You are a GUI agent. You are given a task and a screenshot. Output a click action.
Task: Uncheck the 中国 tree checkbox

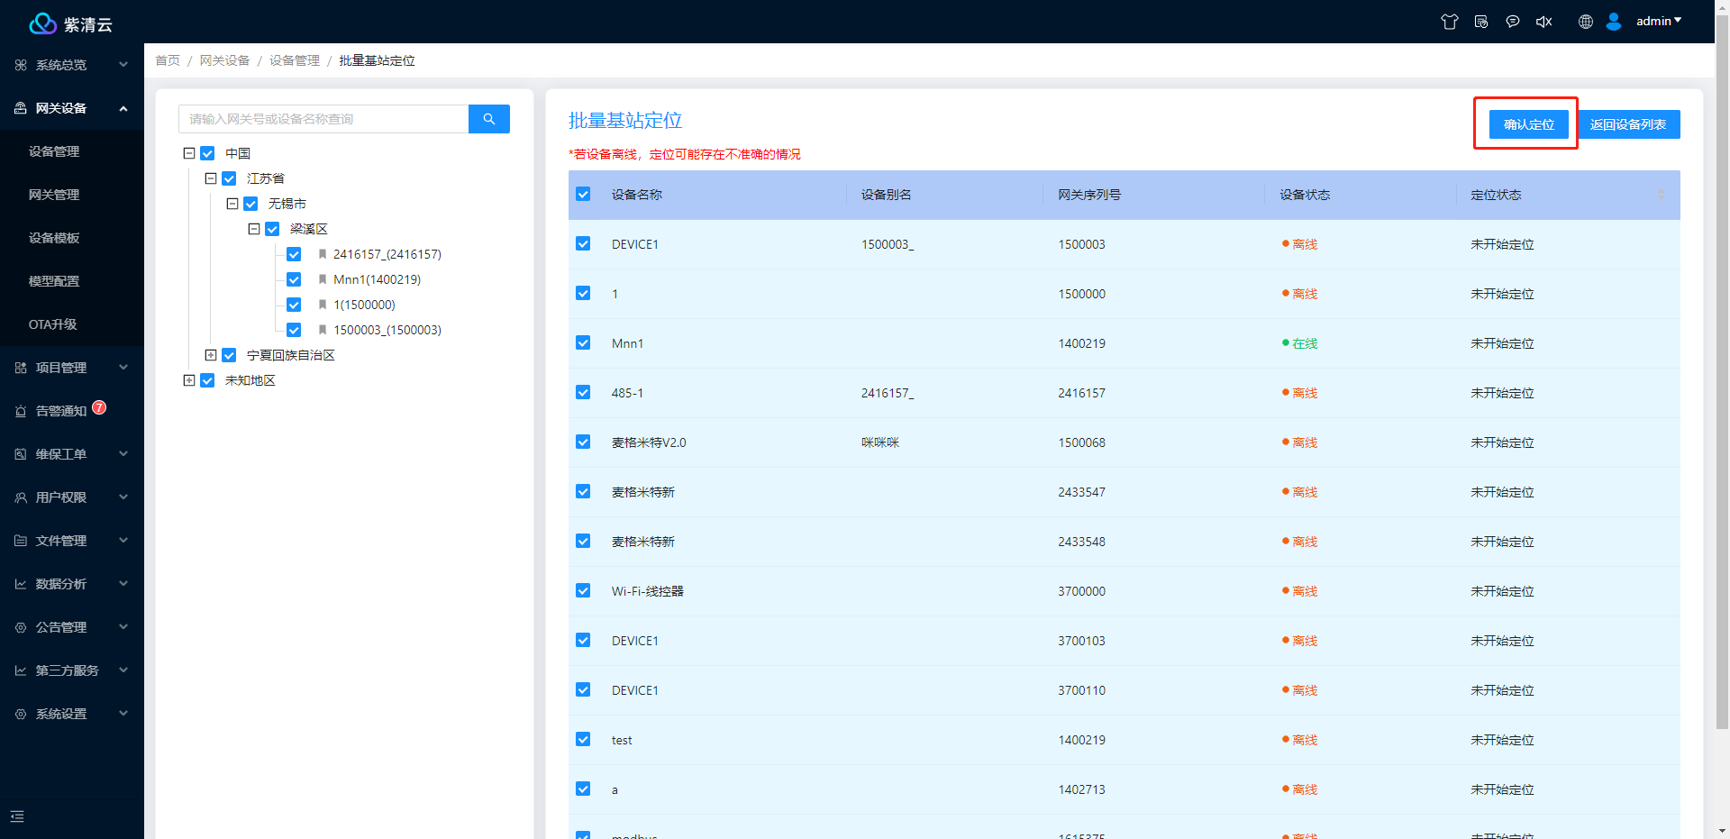pyautogui.click(x=207, y=153)
